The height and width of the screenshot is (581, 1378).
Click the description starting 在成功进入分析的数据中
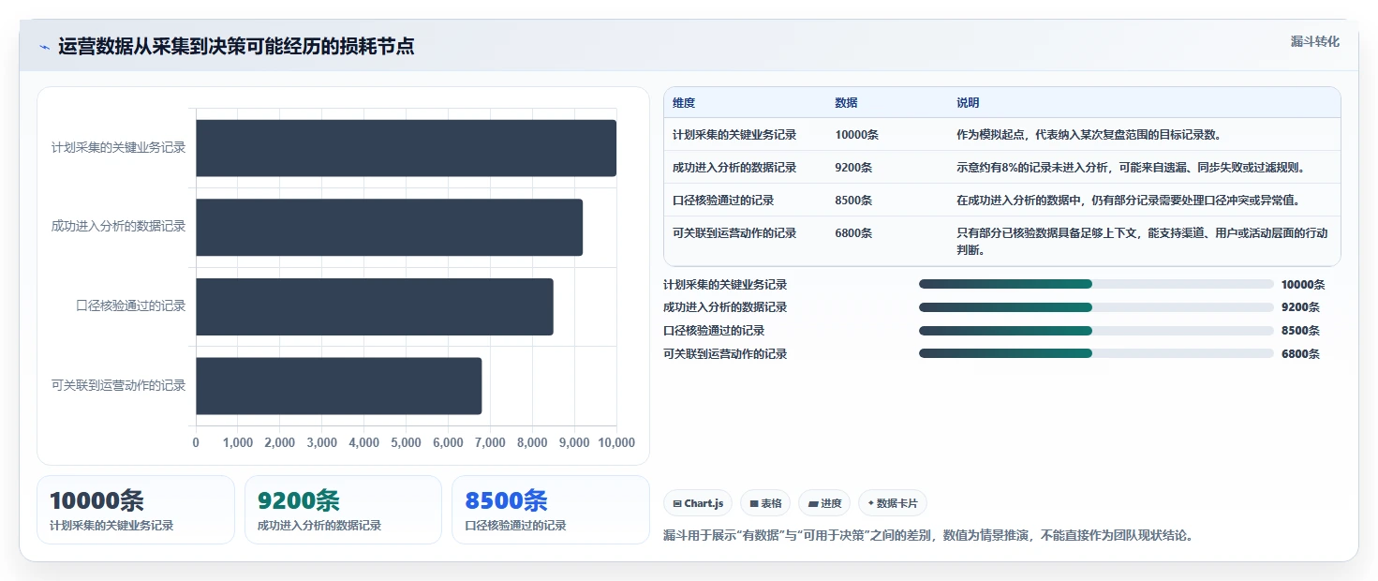pos(1129,201)
